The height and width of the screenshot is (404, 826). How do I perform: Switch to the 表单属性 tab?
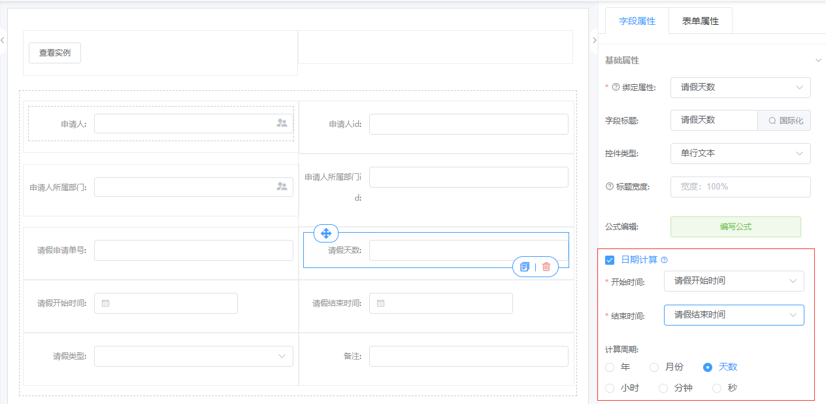point(700,21)
